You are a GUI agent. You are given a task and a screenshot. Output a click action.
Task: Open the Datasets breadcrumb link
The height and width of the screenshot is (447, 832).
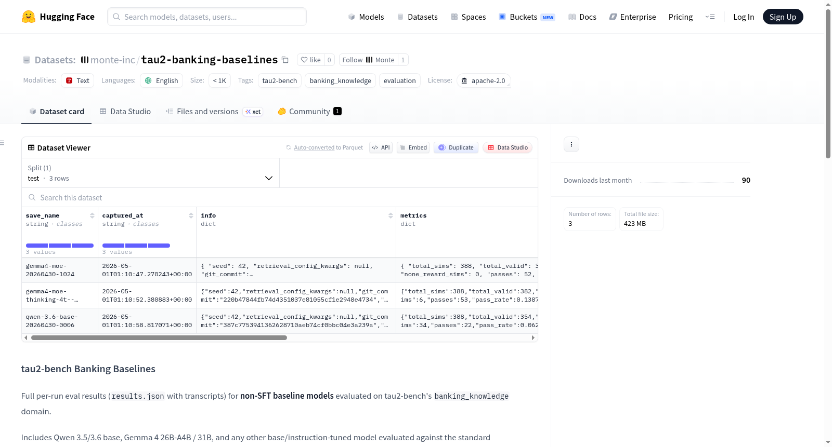(55, 60)
